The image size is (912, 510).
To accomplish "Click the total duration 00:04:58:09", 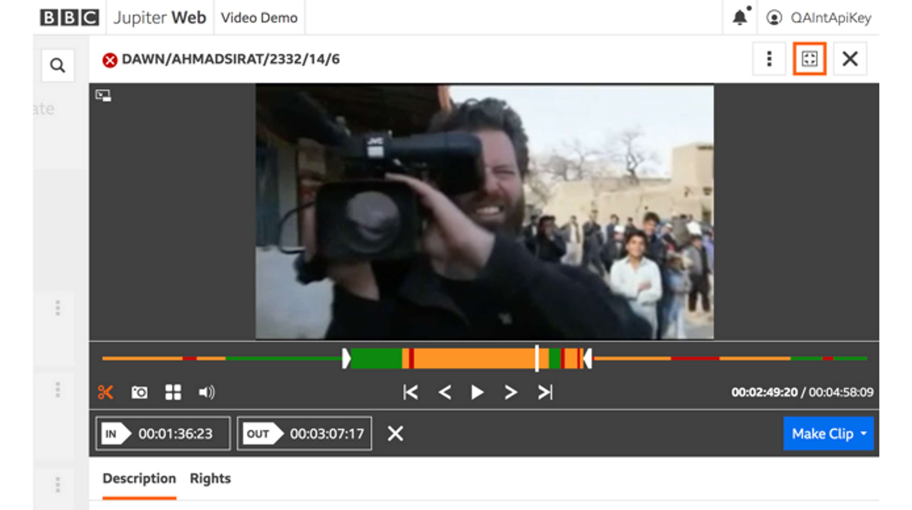I will click(841, 392).
